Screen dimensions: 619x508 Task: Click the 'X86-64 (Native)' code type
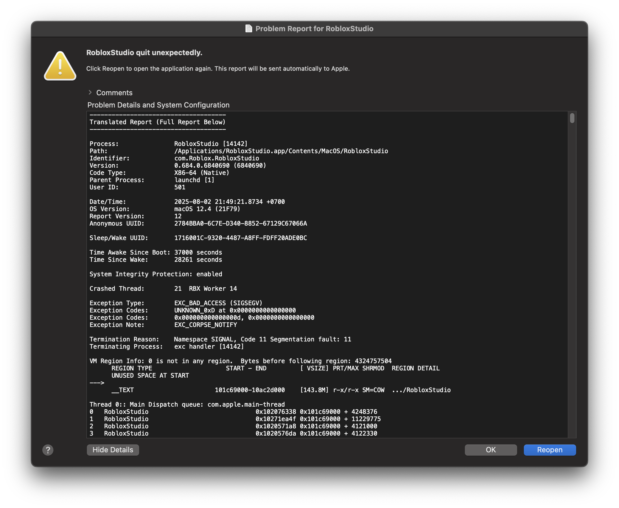point(202,173)
